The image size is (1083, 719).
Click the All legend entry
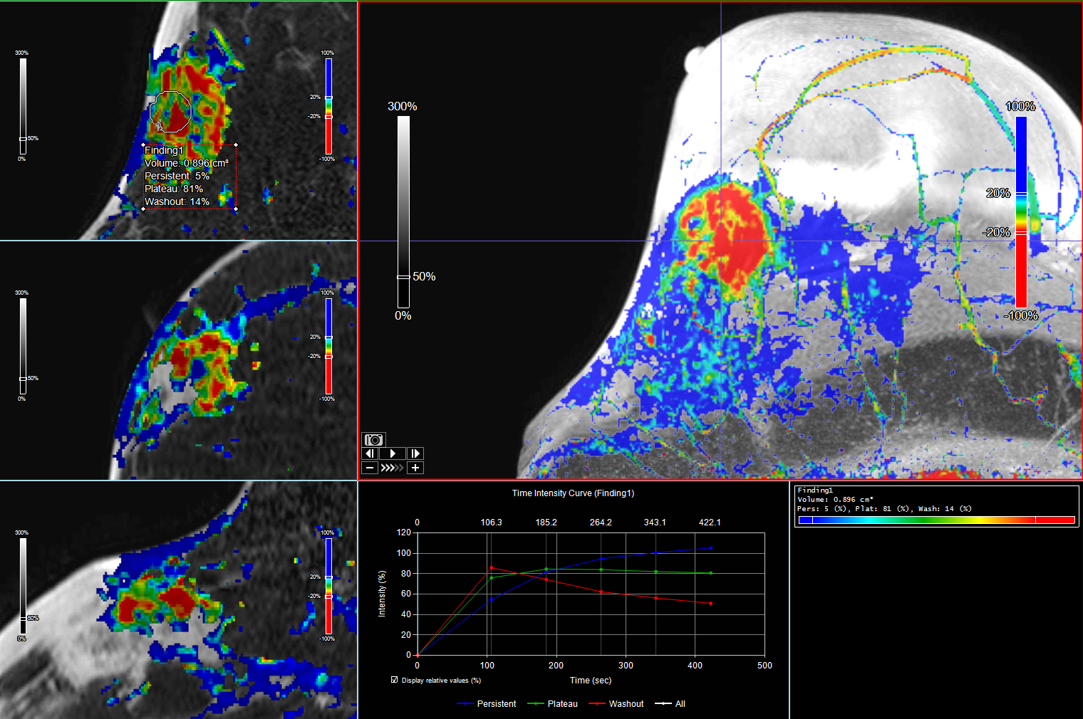click(670, 703)
